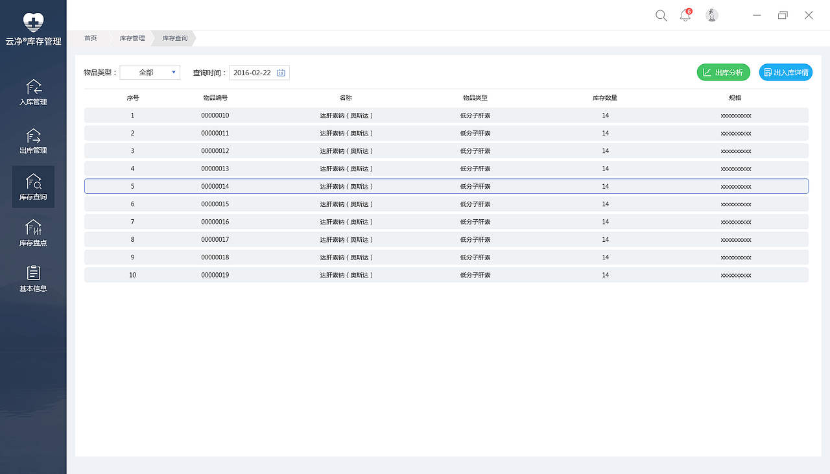Image resolution: width=830 pixels, height=474 pixels.
Task: Restore the window size
Action: pos(783,15)
